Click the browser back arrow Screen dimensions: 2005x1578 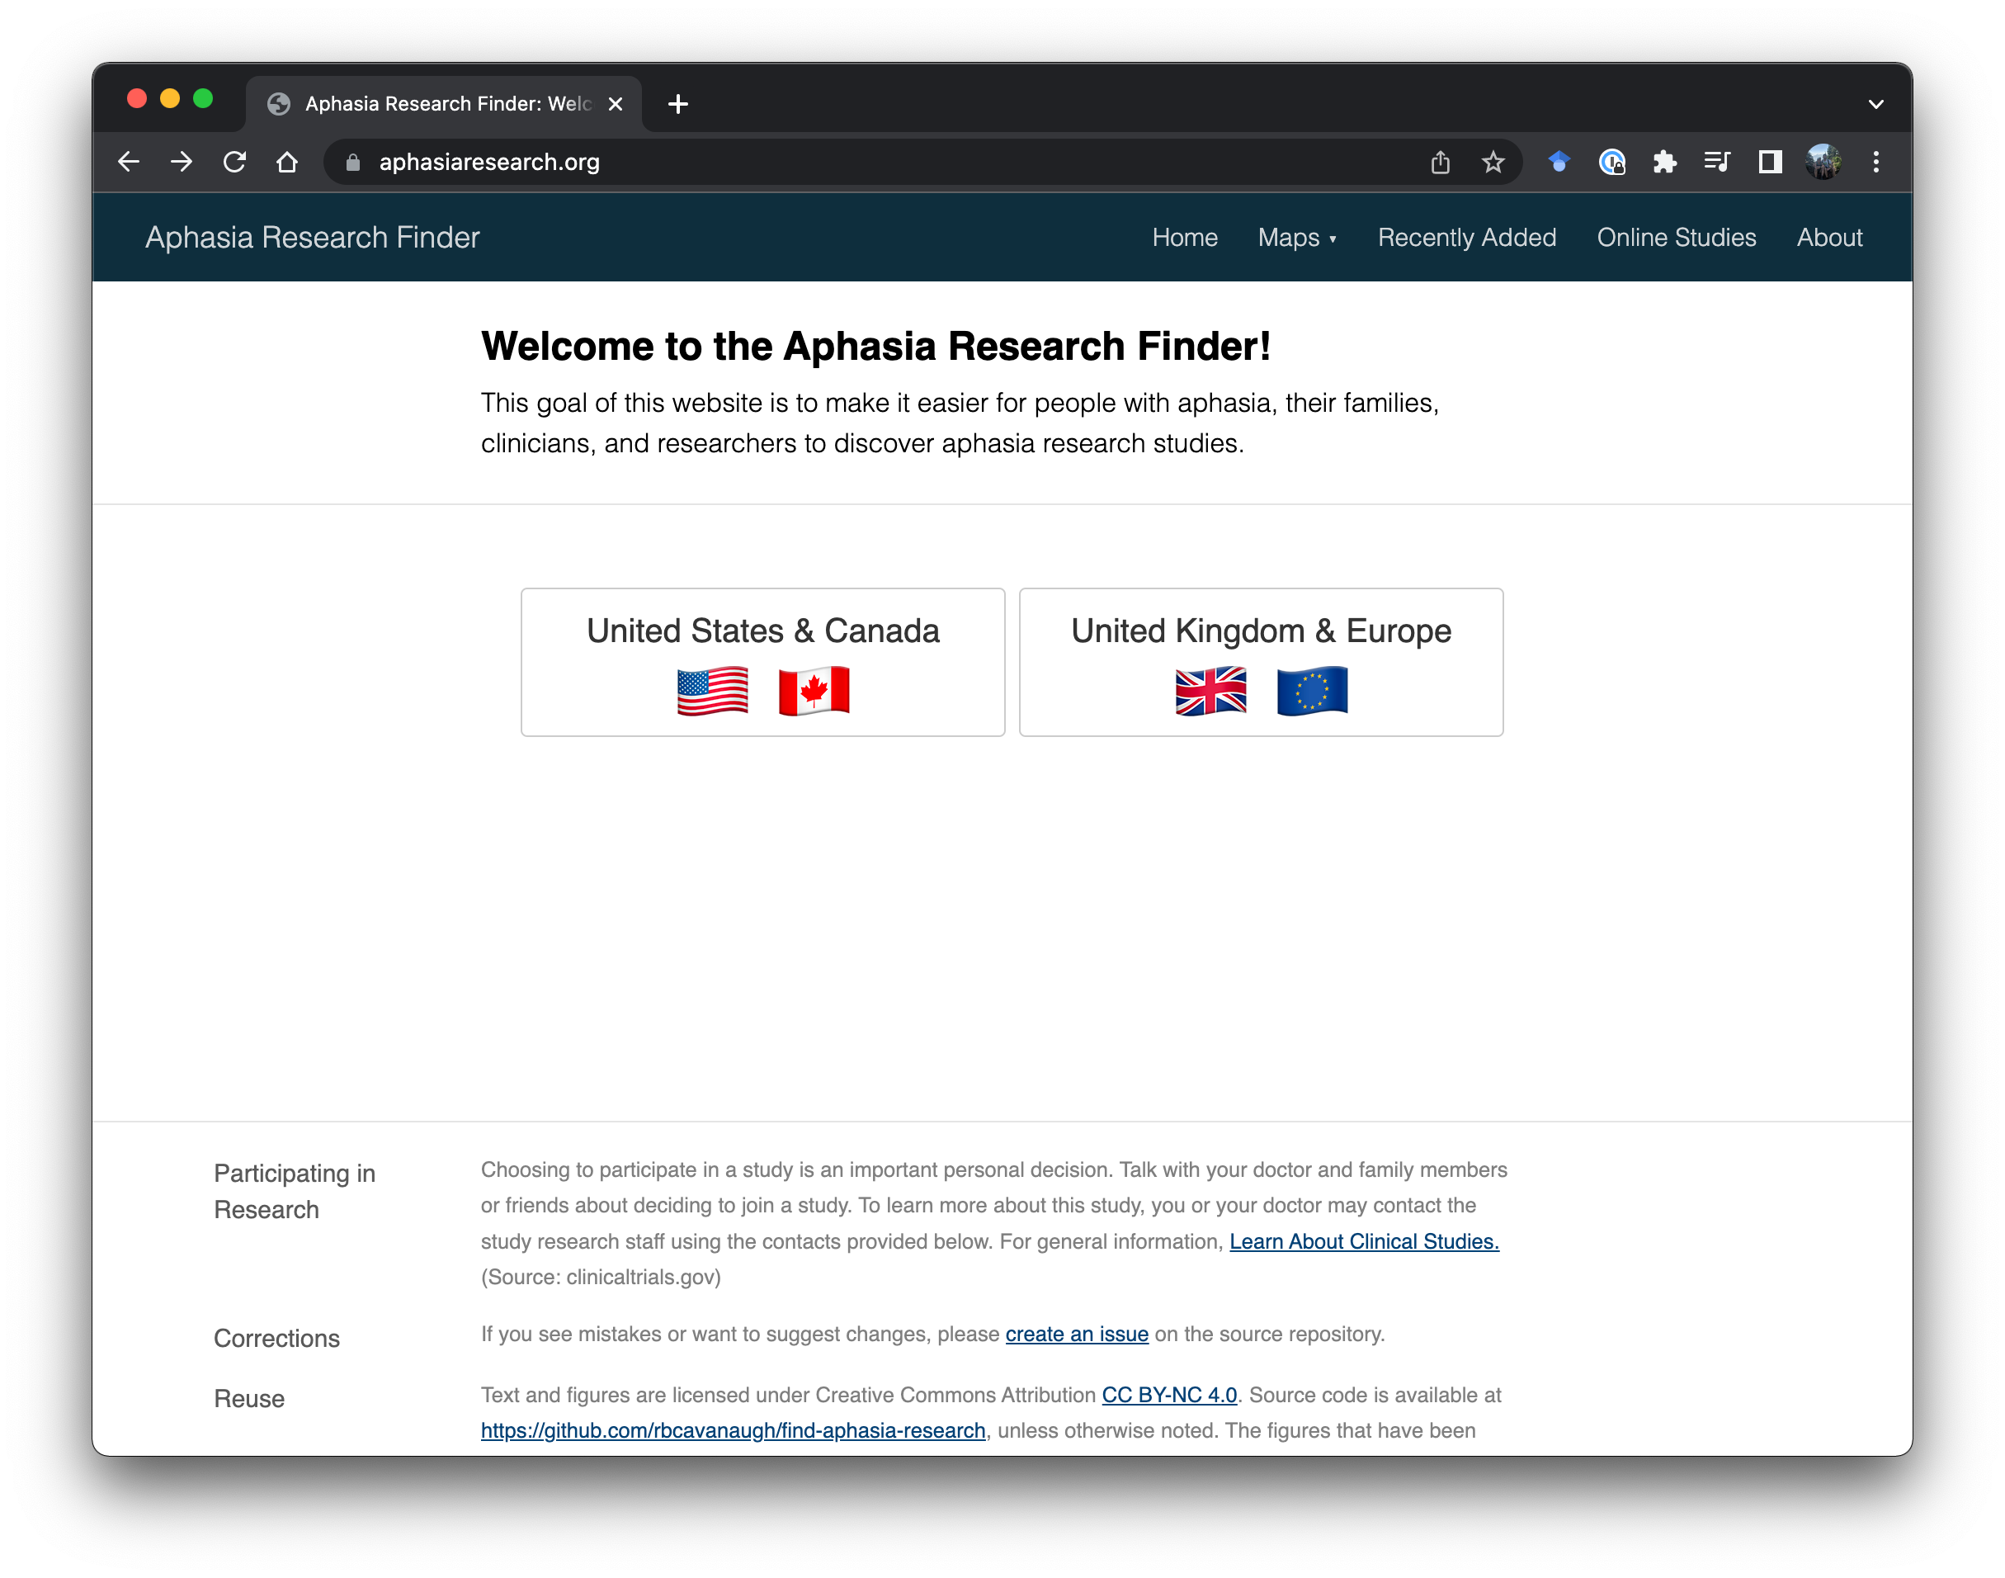[x=129, y=162]
